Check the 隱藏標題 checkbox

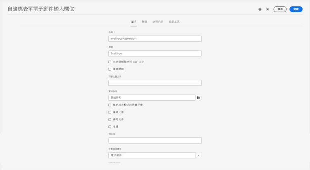(x=110, y=69)
